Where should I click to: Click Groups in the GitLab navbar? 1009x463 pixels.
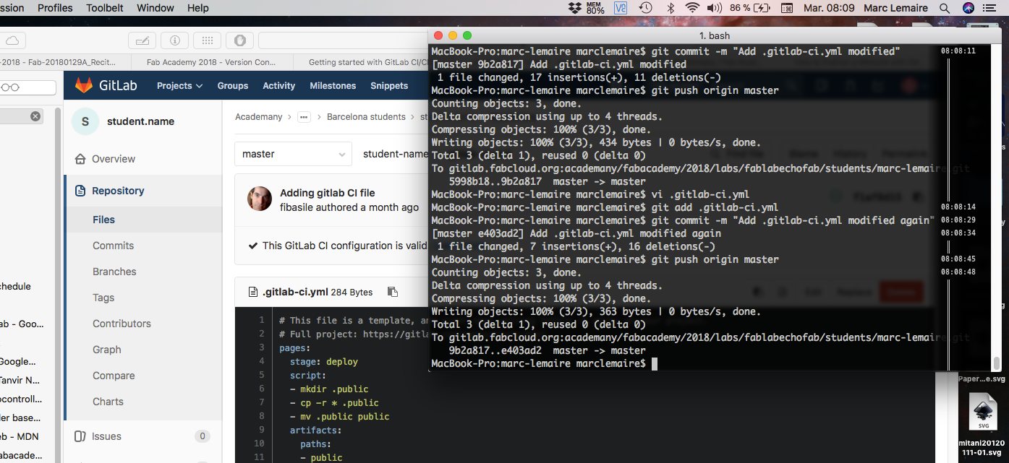(x=233, y=85)
